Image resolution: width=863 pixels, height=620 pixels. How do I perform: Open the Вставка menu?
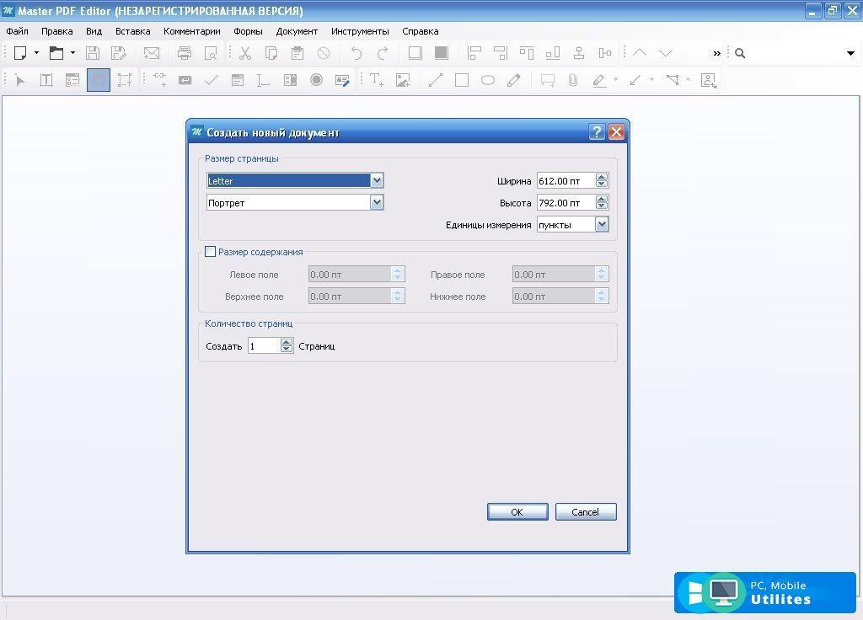click(x=132, y=31)
